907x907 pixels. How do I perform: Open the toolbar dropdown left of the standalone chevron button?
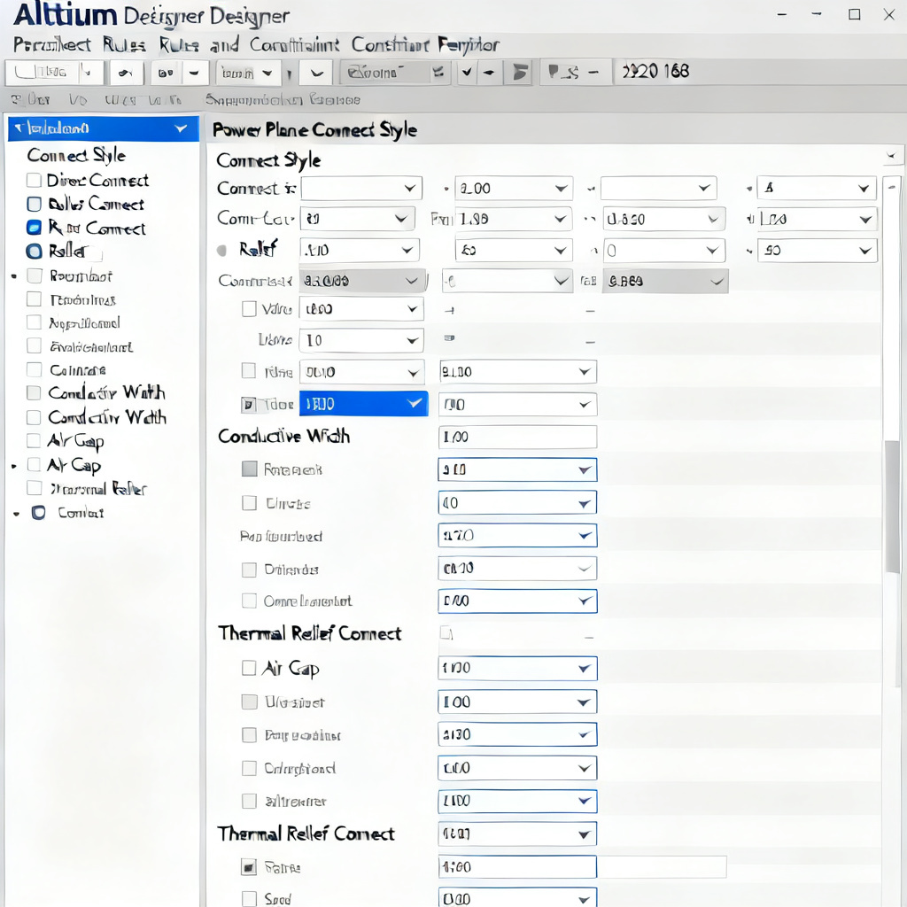click(x=249, y=73)
